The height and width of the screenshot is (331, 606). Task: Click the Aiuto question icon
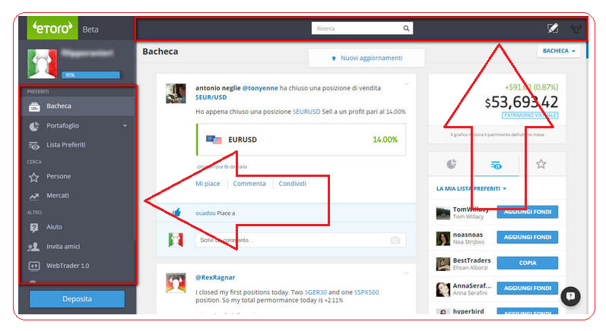(x=34, y=228)
